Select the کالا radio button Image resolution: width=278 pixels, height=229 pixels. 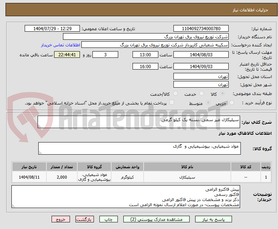tap(222, 94)
